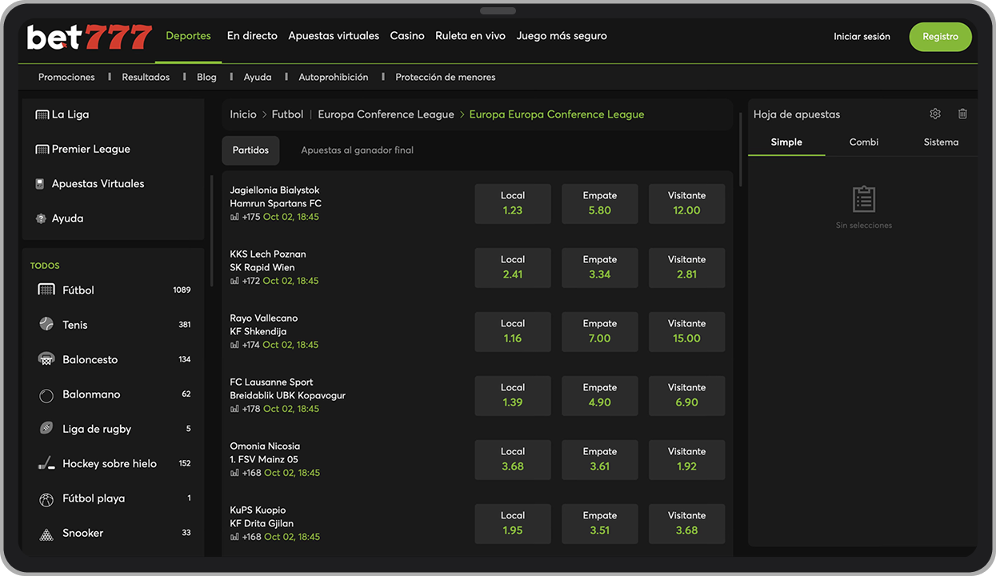Open stats icon for Omonia Nicosia match

(x=234, y=473)
